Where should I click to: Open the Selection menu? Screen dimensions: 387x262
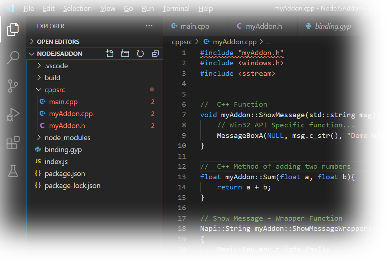[x=78, y=8]
